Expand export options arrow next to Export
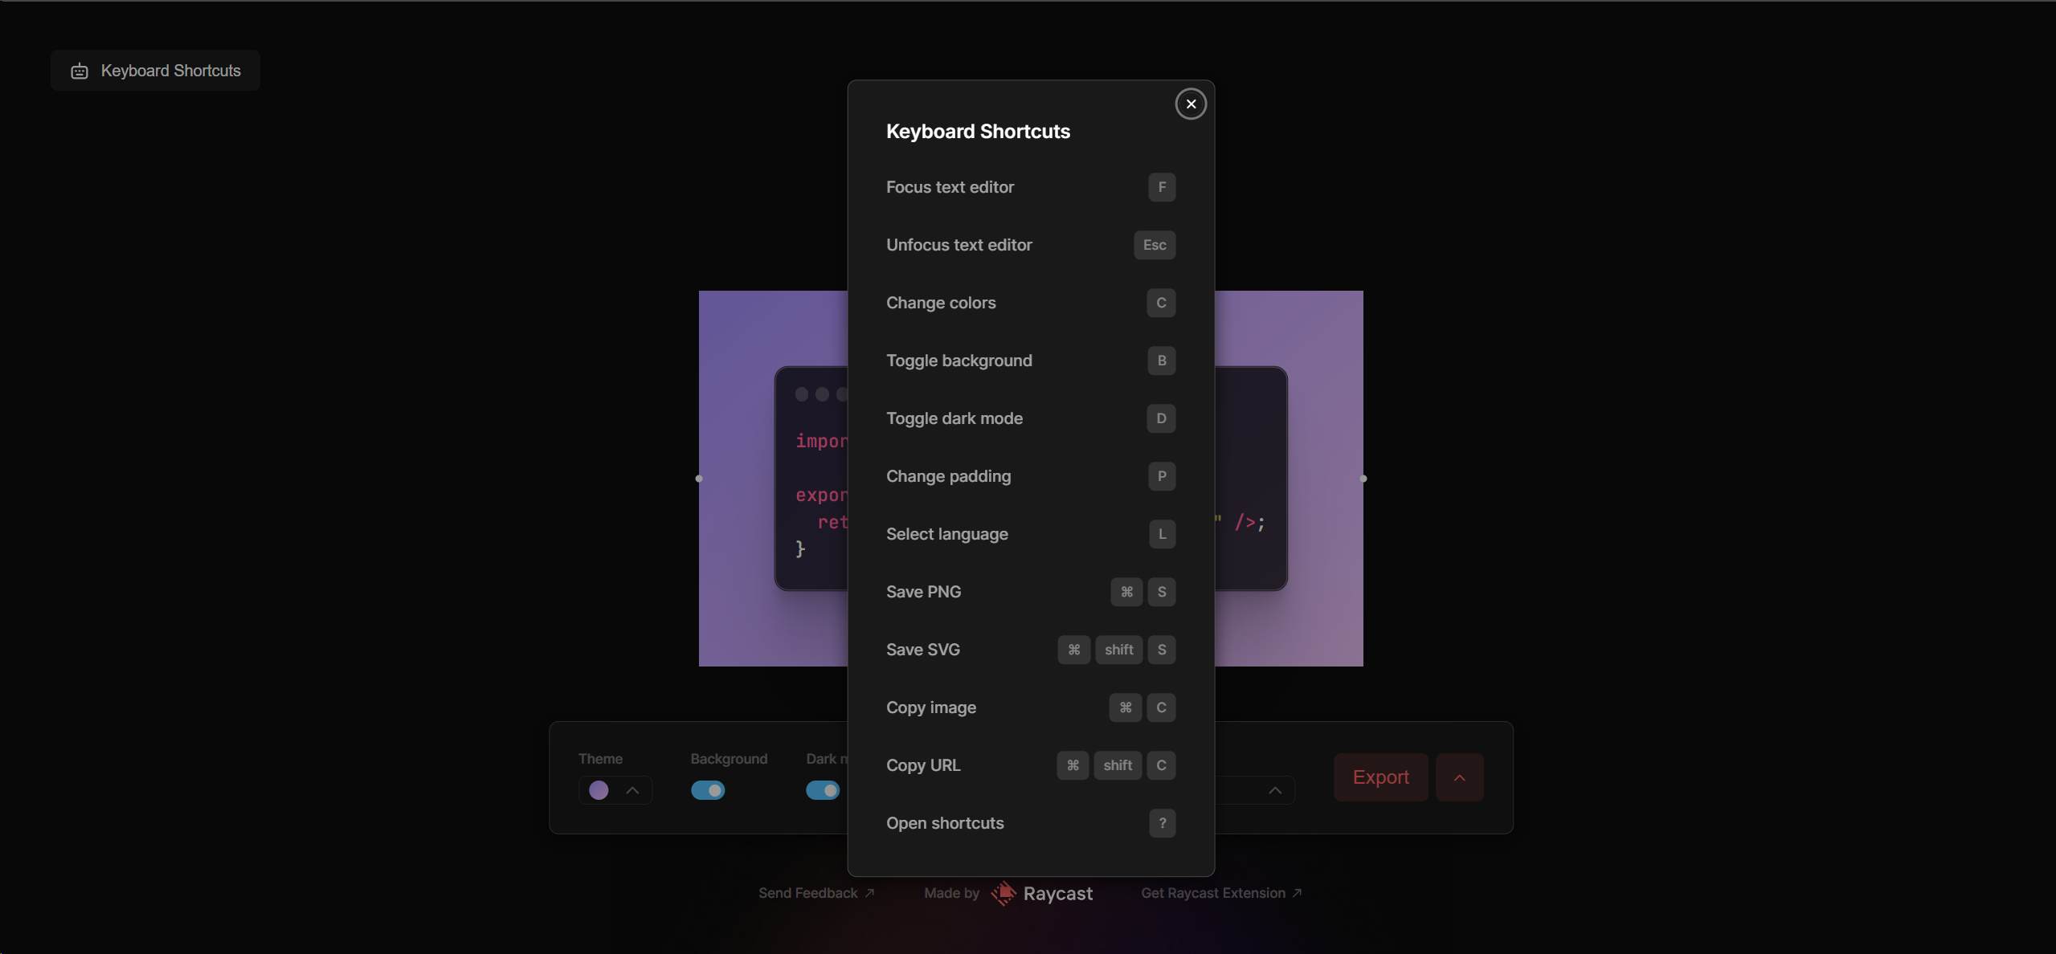 click(1459, 777)
